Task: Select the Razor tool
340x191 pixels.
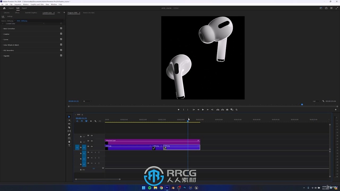Action: (69, 127)
